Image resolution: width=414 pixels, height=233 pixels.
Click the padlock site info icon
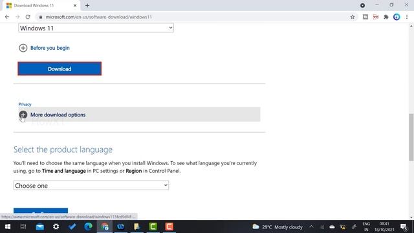click(40, 17)
